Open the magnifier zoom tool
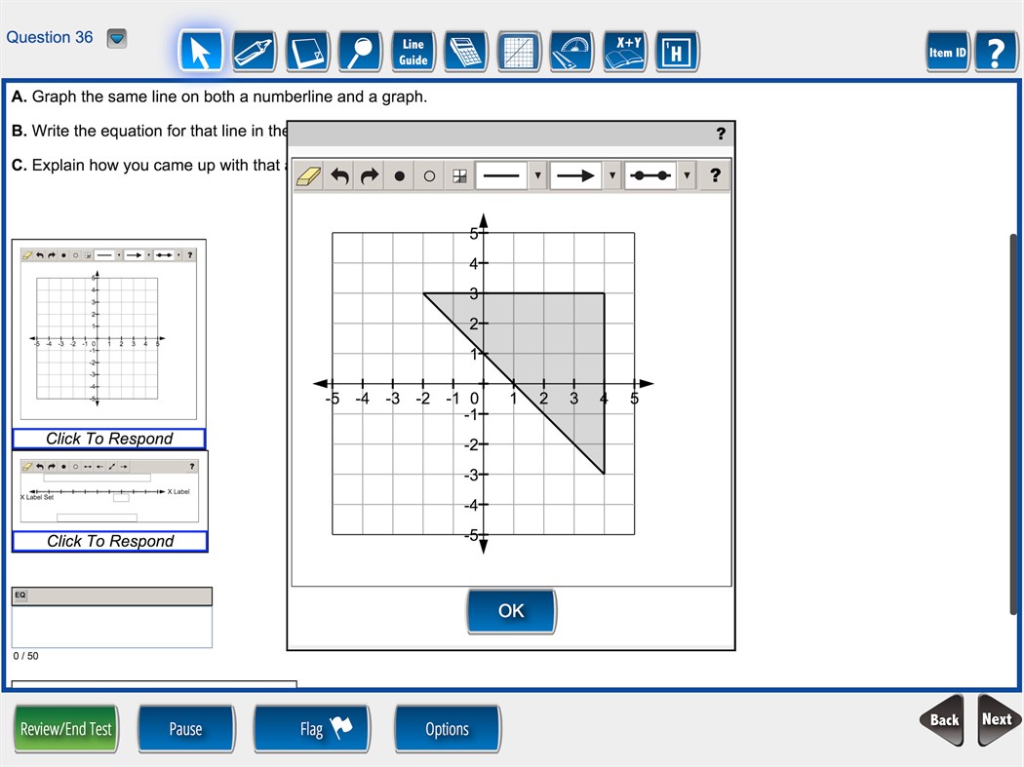1024x767 pixels. click(x=360, y=51)
